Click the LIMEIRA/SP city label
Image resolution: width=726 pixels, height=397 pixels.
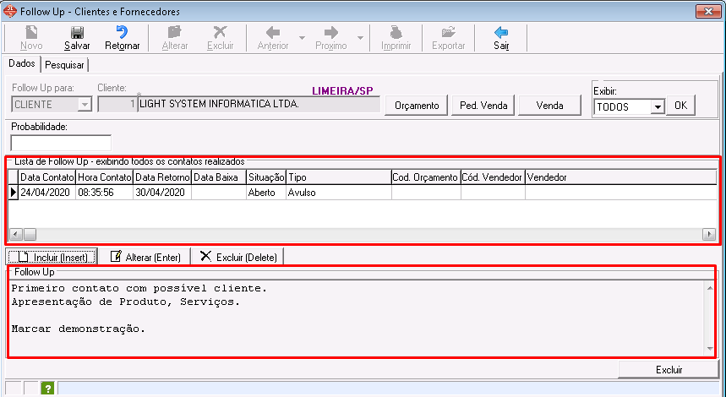point(342,90)
